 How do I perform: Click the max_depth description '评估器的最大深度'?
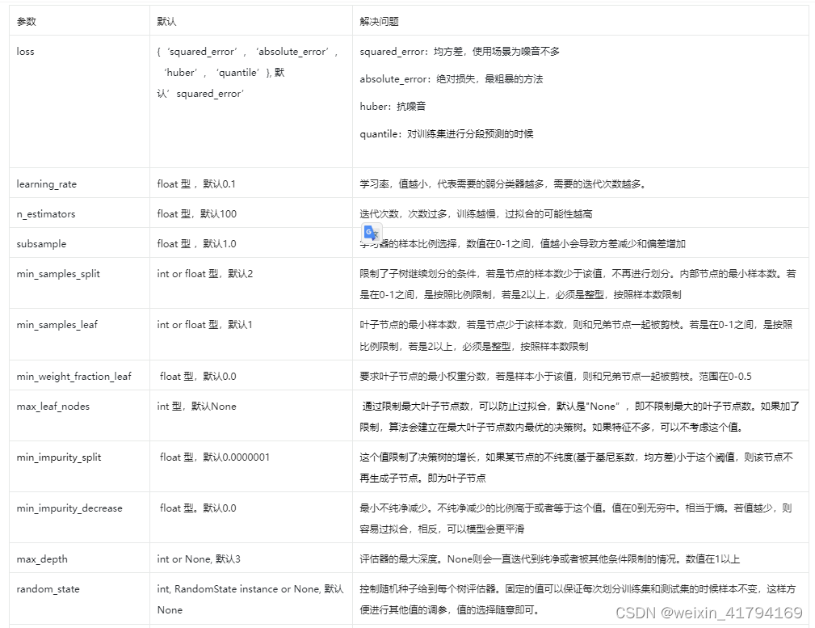(x=550, y=559)
